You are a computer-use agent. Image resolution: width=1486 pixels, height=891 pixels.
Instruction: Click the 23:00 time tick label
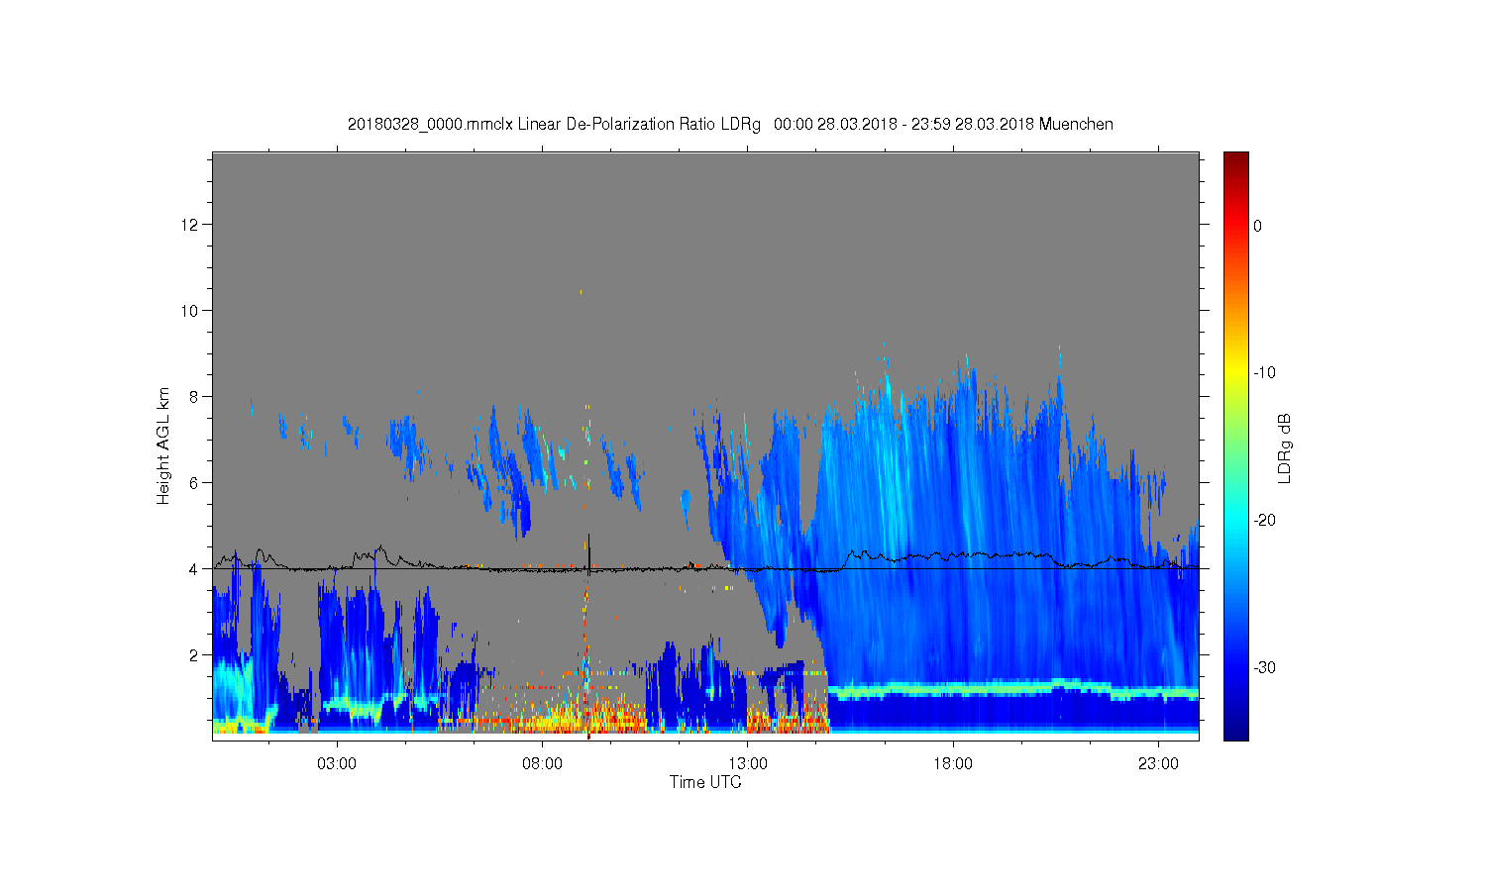coord(1159,764)
